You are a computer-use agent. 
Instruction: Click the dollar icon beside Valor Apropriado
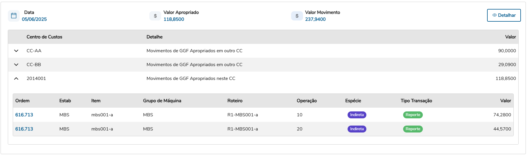coord(155,16)
